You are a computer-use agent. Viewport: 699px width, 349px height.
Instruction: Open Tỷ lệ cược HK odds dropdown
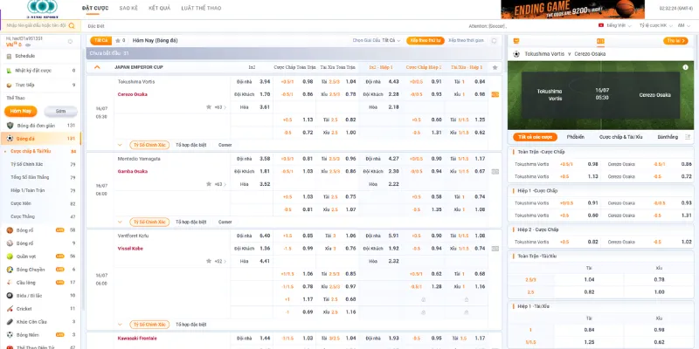[654, 25]
